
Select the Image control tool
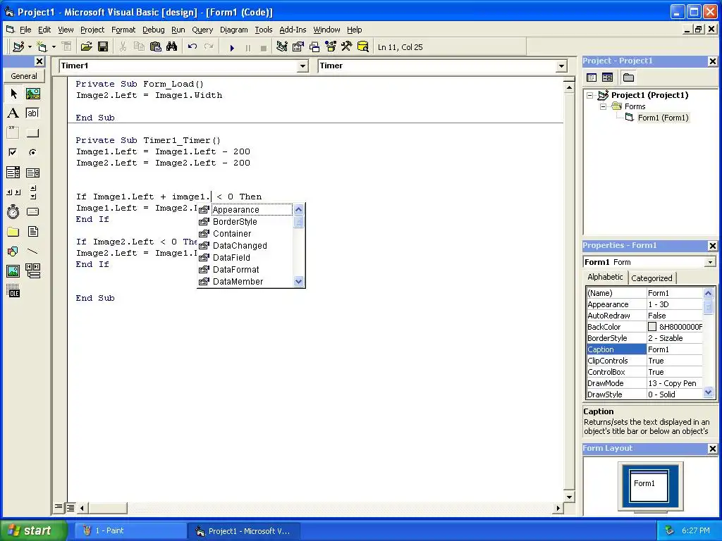pos(13,271)
